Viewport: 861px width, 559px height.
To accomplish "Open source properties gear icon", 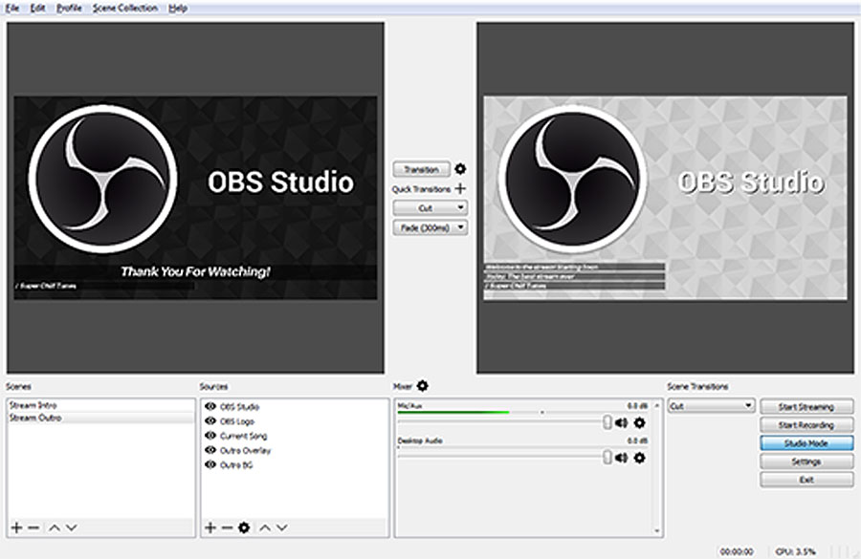I will click(244, 527).
